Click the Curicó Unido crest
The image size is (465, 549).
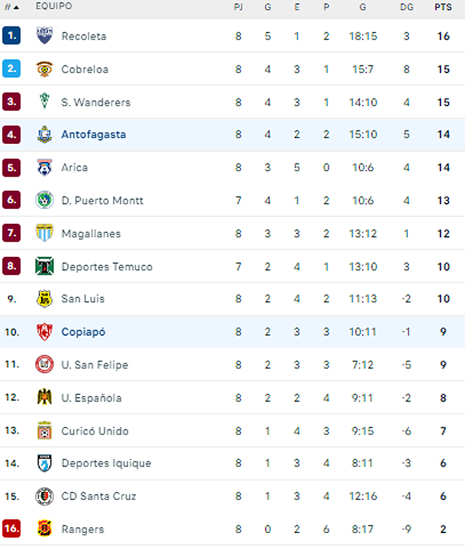[x=45, y=431]
